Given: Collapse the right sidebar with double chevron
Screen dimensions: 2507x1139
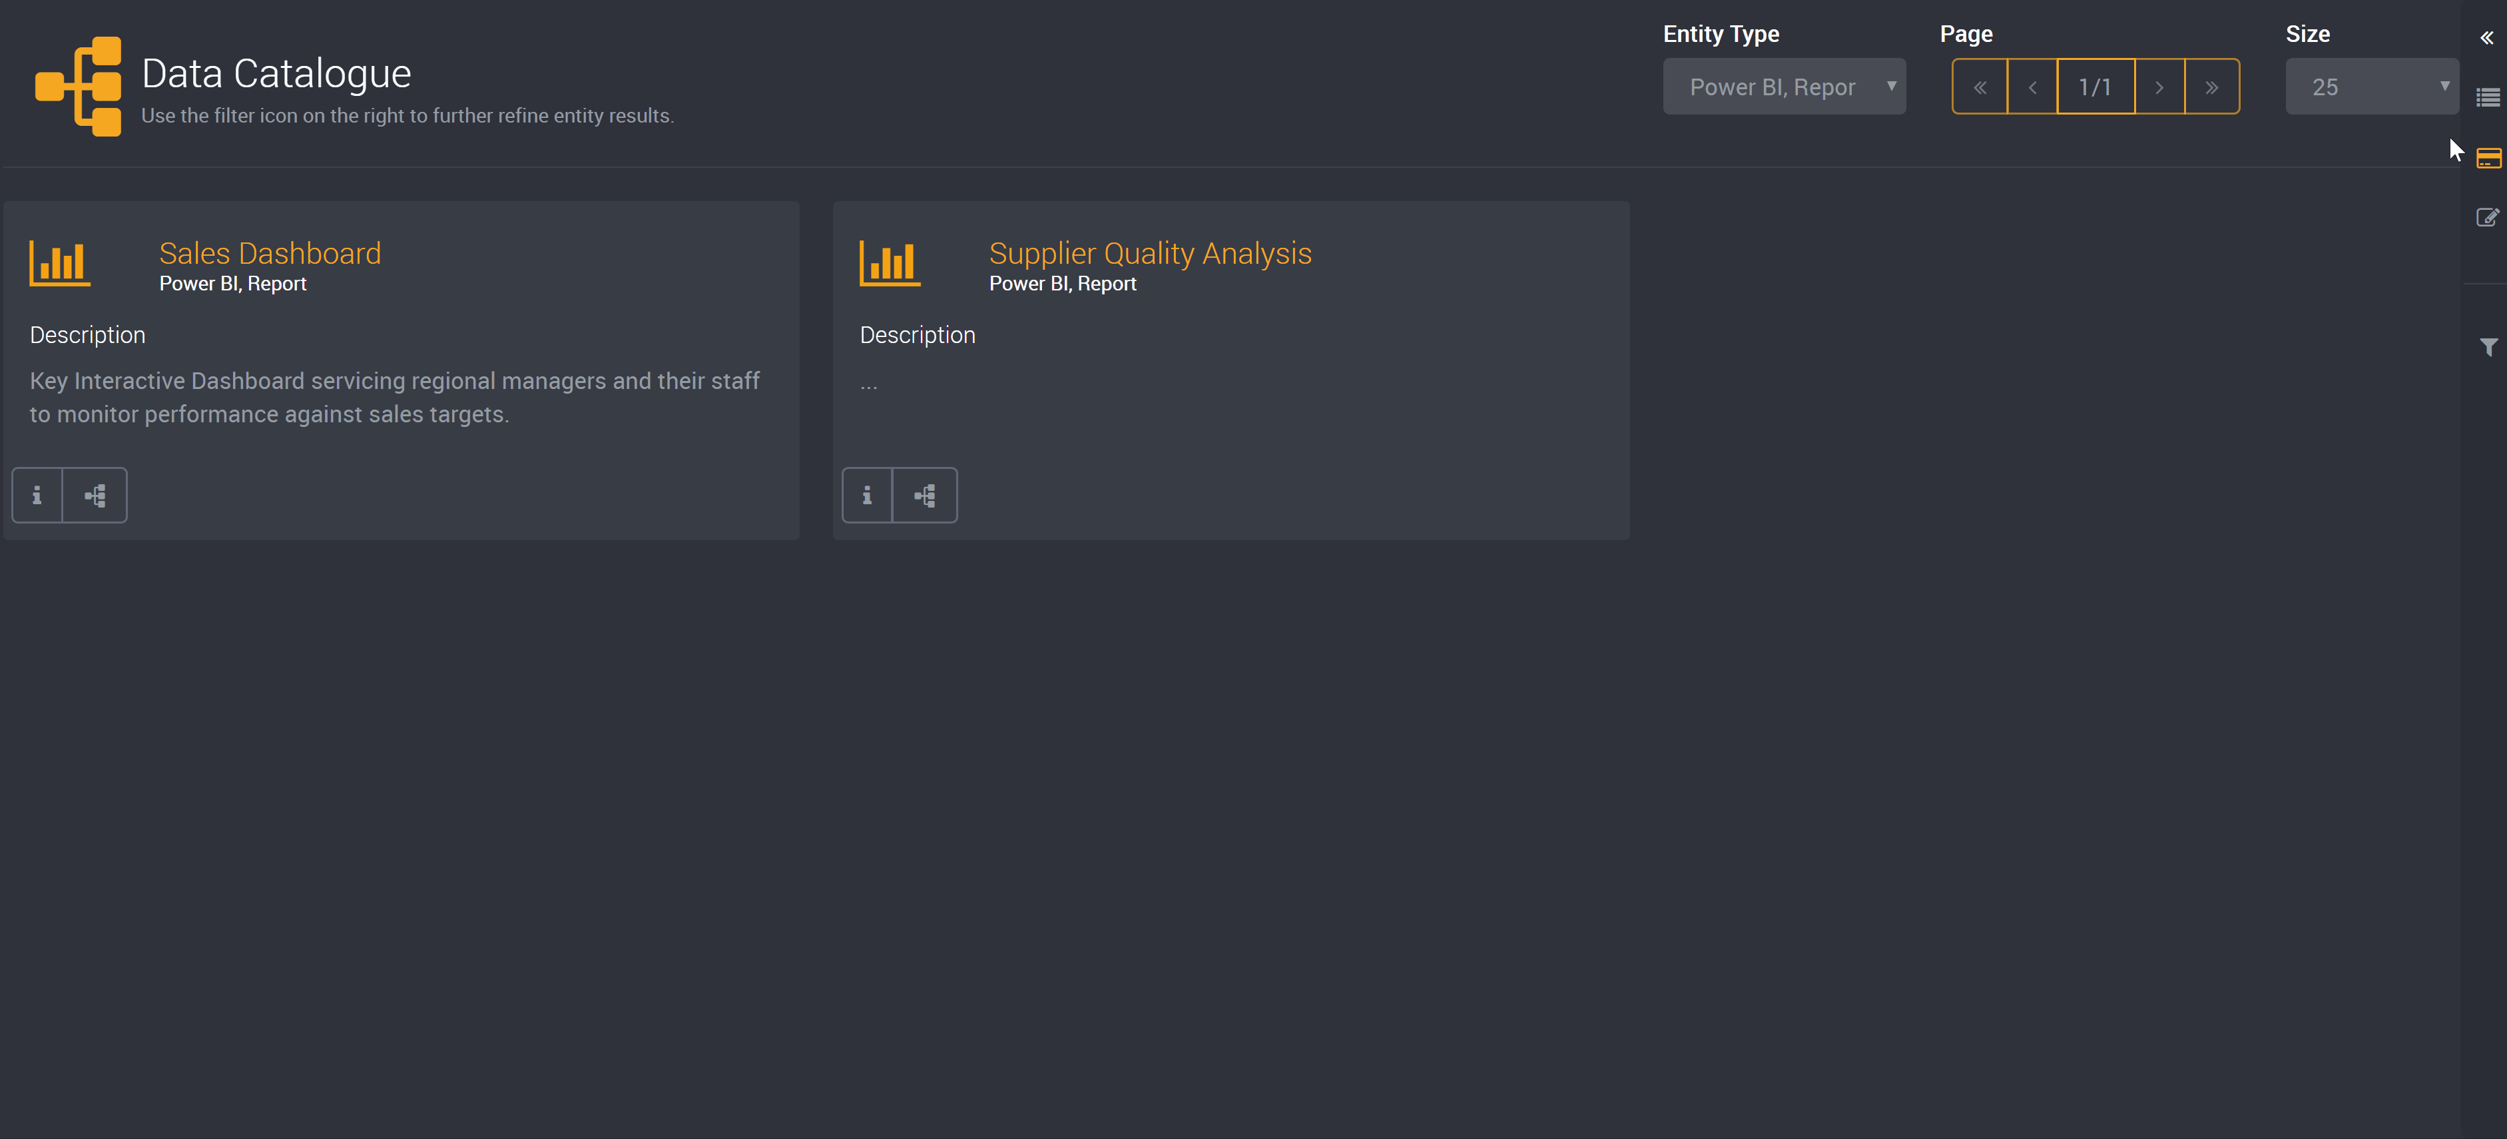Looking at the screenshot, I should [2486, 38].
